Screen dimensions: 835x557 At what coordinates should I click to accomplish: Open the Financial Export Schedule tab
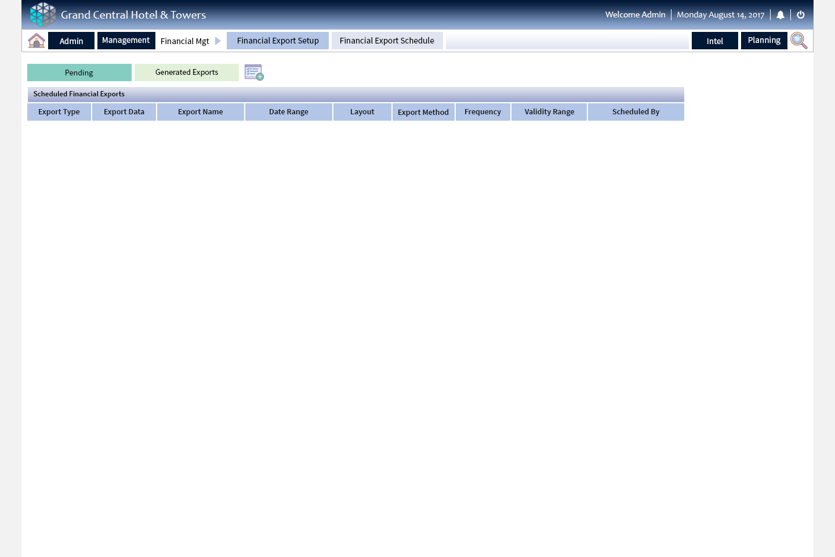tap(387, 41)
